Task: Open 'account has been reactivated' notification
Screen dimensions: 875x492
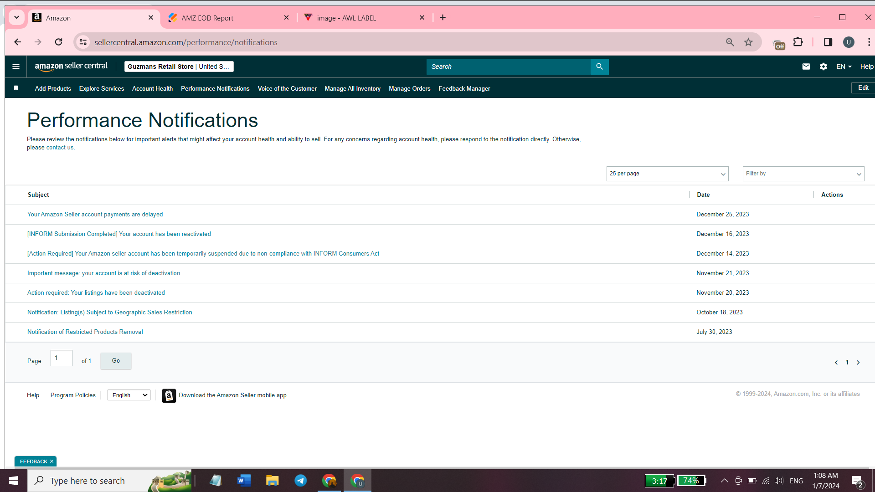Action: pyautogui.click(x=119, y=234)
